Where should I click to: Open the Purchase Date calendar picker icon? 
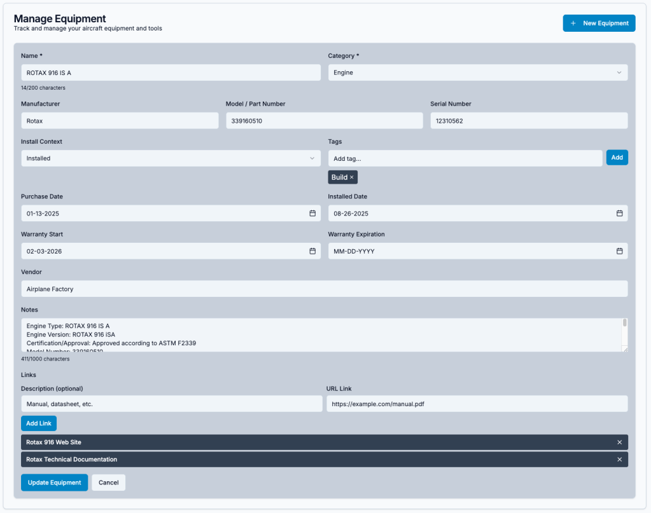312,214
